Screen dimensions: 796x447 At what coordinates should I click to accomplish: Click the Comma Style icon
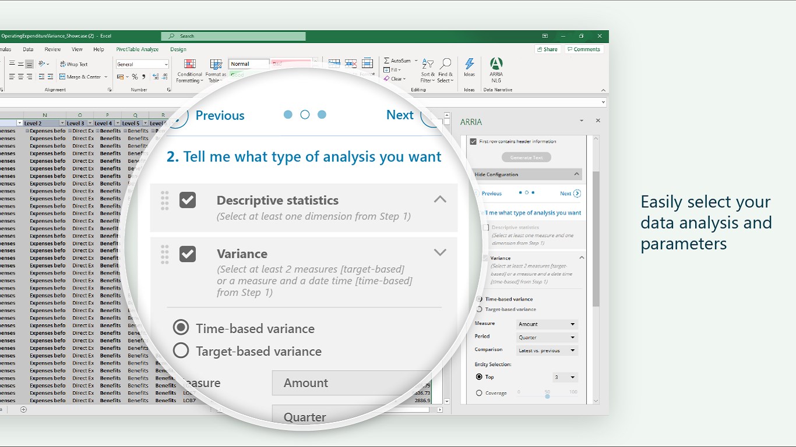[143, 77]
